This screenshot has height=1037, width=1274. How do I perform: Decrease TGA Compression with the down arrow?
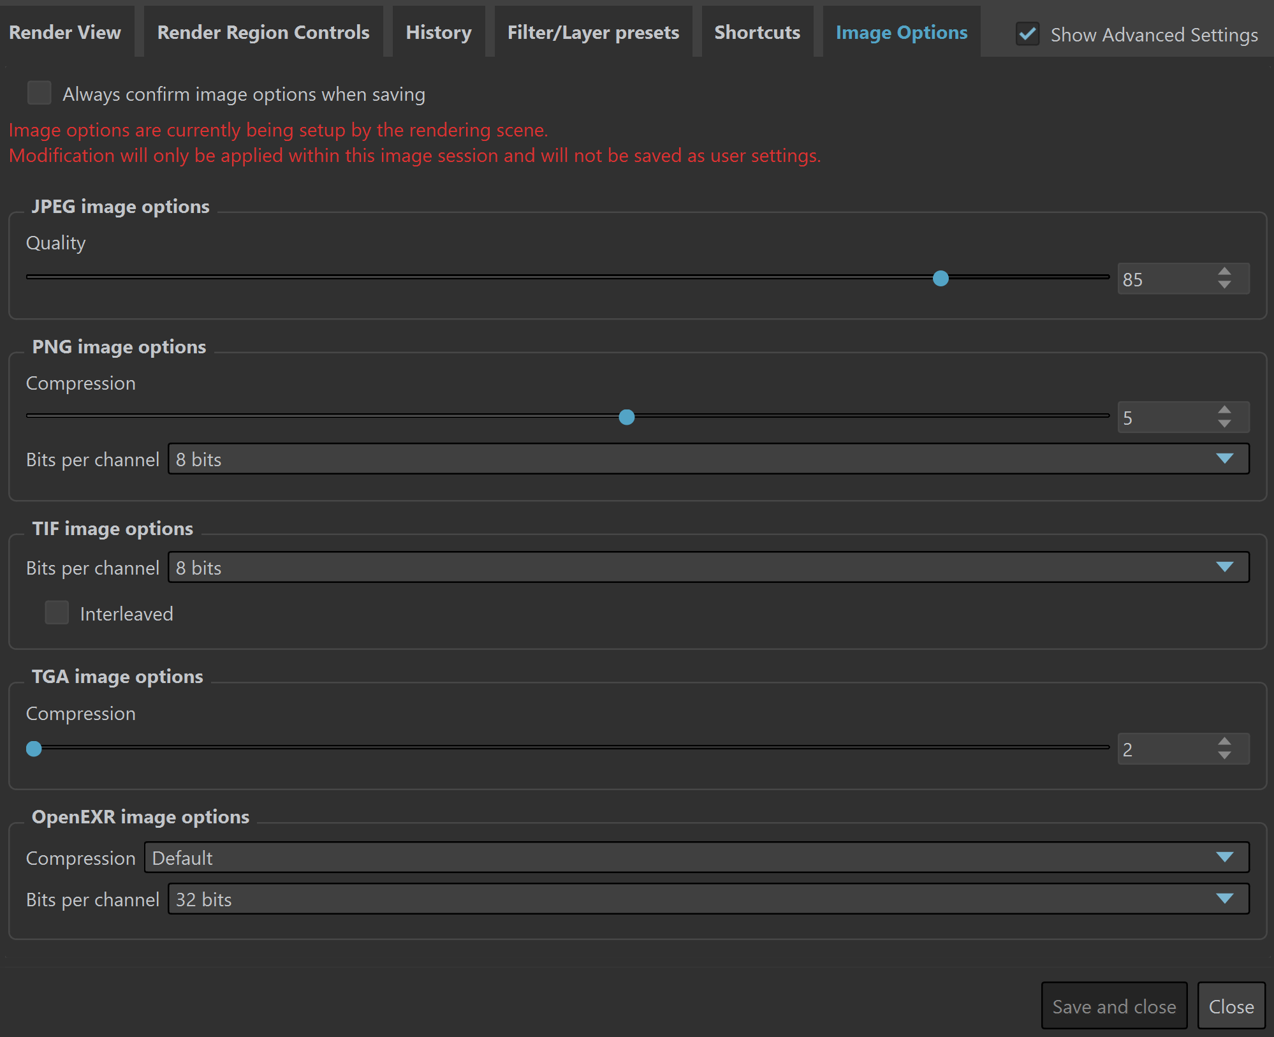[1224, 755]
